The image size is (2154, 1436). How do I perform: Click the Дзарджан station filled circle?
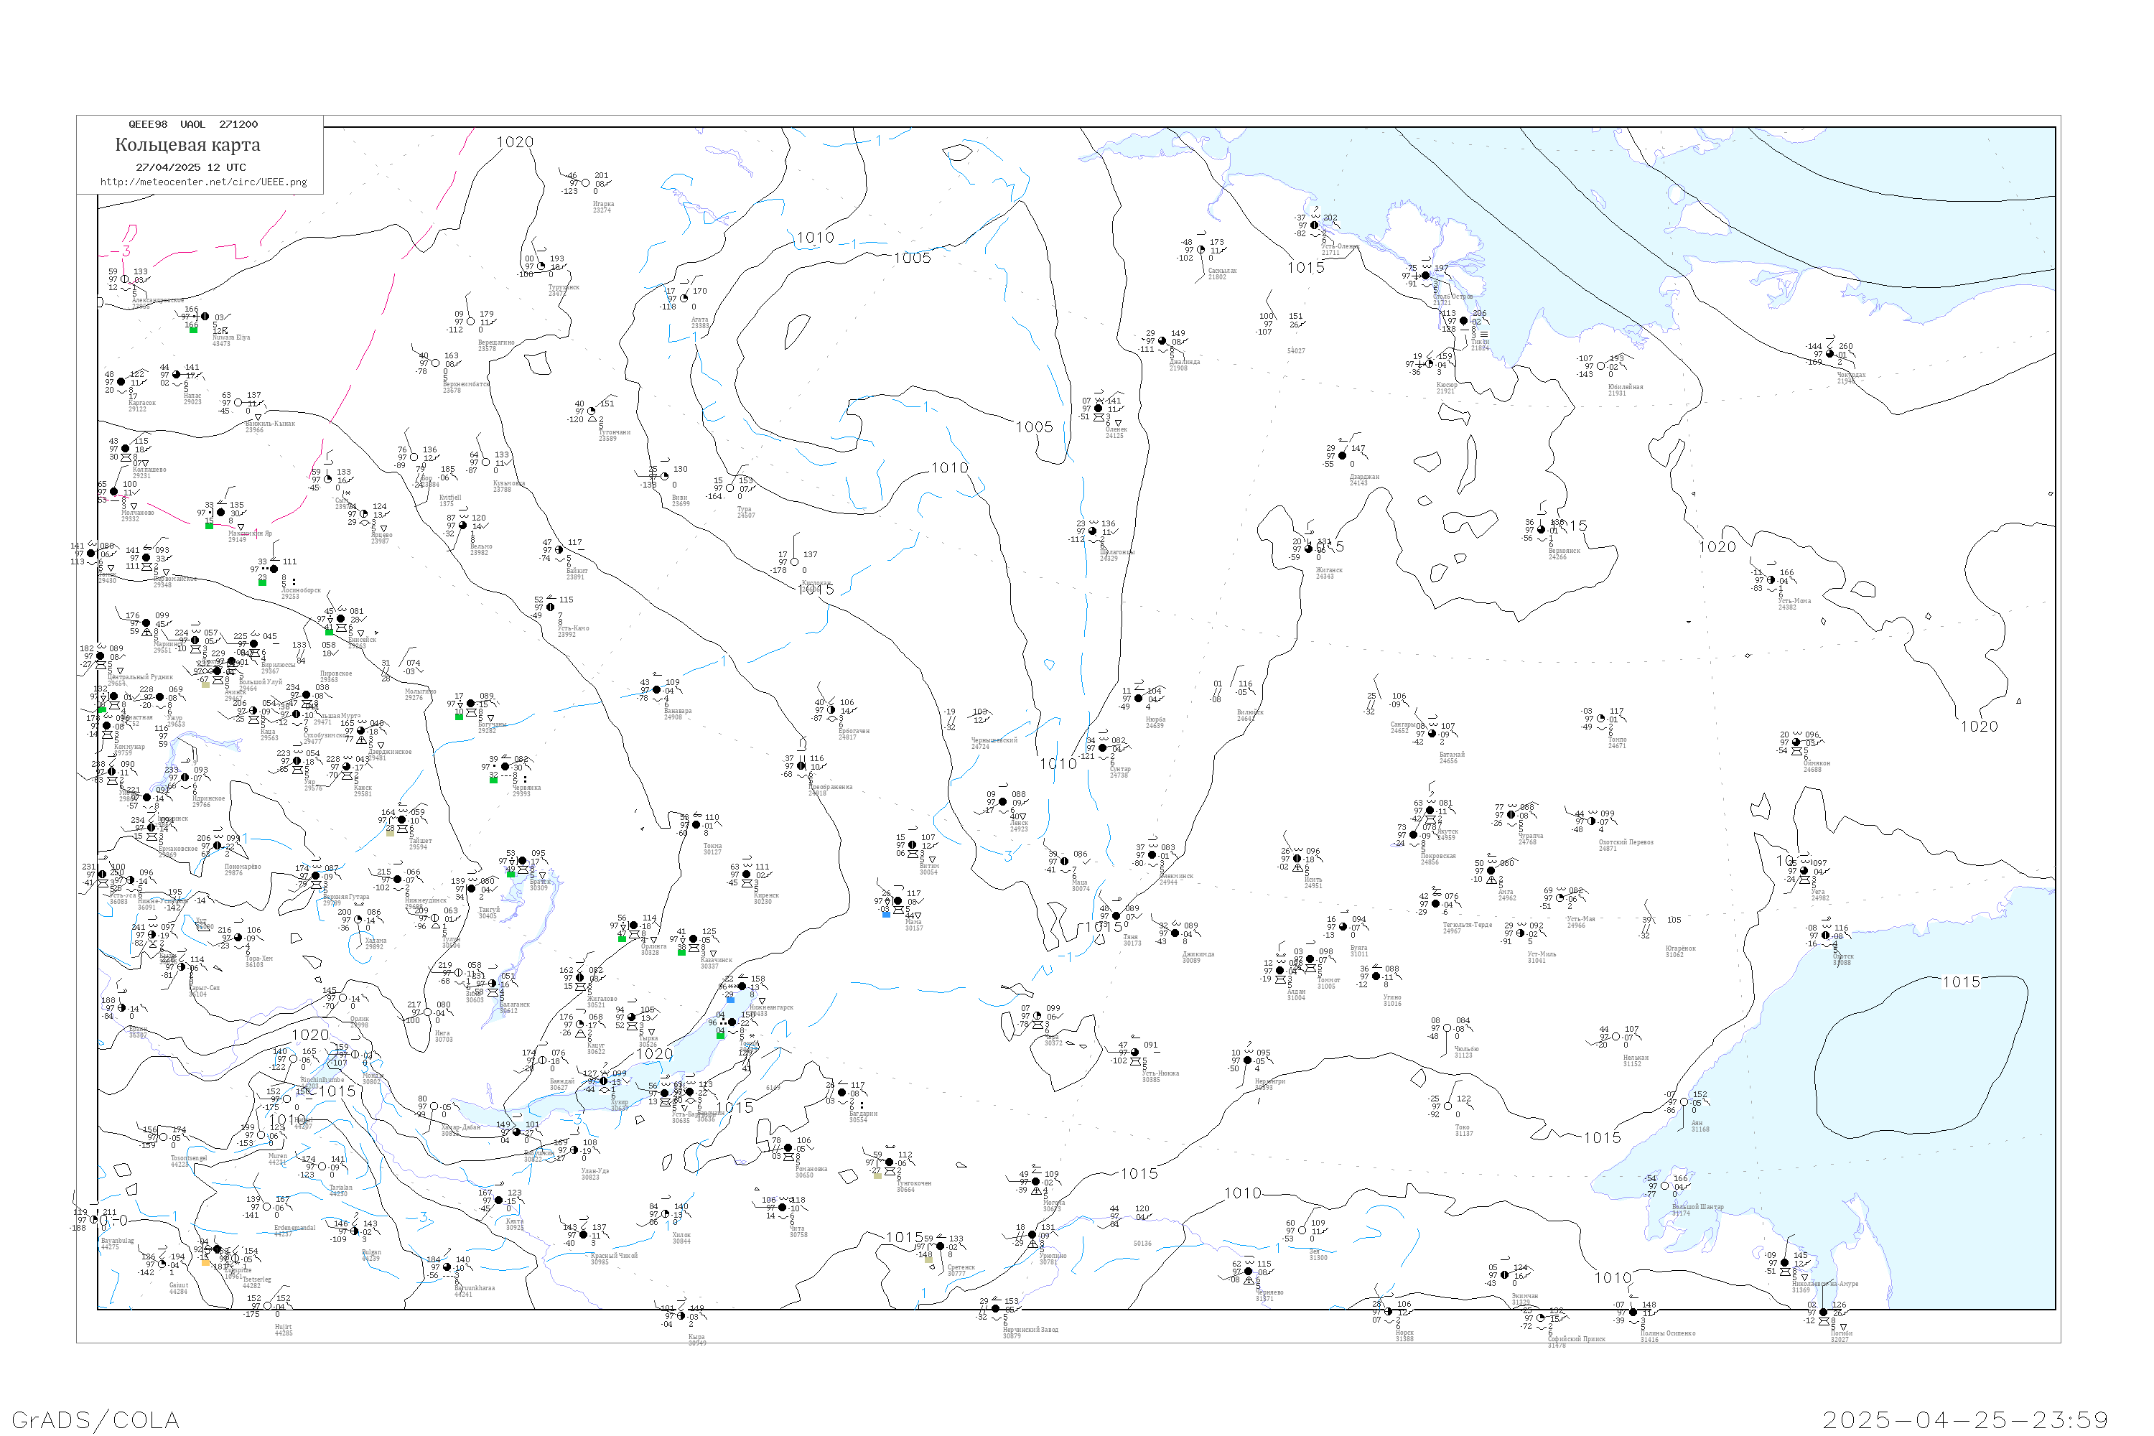point(1342,456)
